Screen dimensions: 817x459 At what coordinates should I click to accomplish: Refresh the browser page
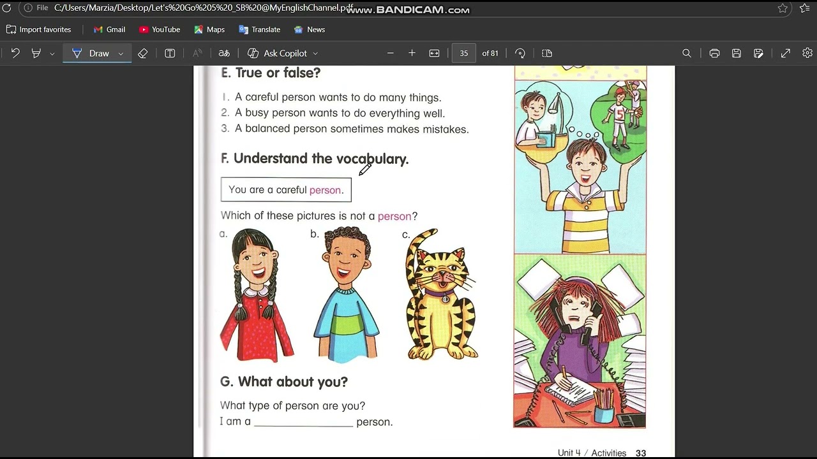click(x=6, y=8)
